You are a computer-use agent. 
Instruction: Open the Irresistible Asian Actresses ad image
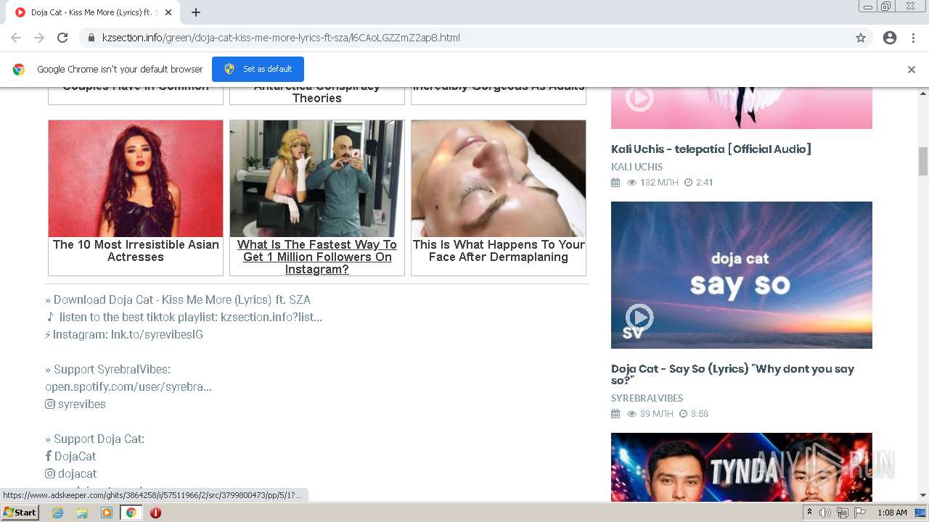[136, 178]
